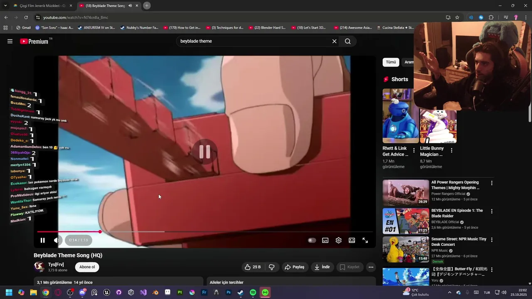
Task: Toggle the autoplay switch in player
Action: tap(312, 240)
